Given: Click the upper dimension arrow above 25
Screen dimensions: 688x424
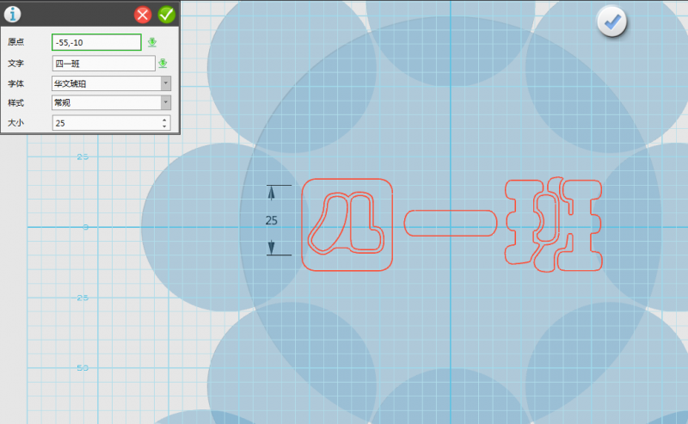Looking at the screenshot, I should tap(271, 194).
